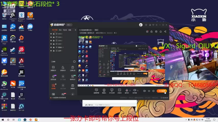Hide the 摄像头 1 source with its eye icon

click(51, 47)
